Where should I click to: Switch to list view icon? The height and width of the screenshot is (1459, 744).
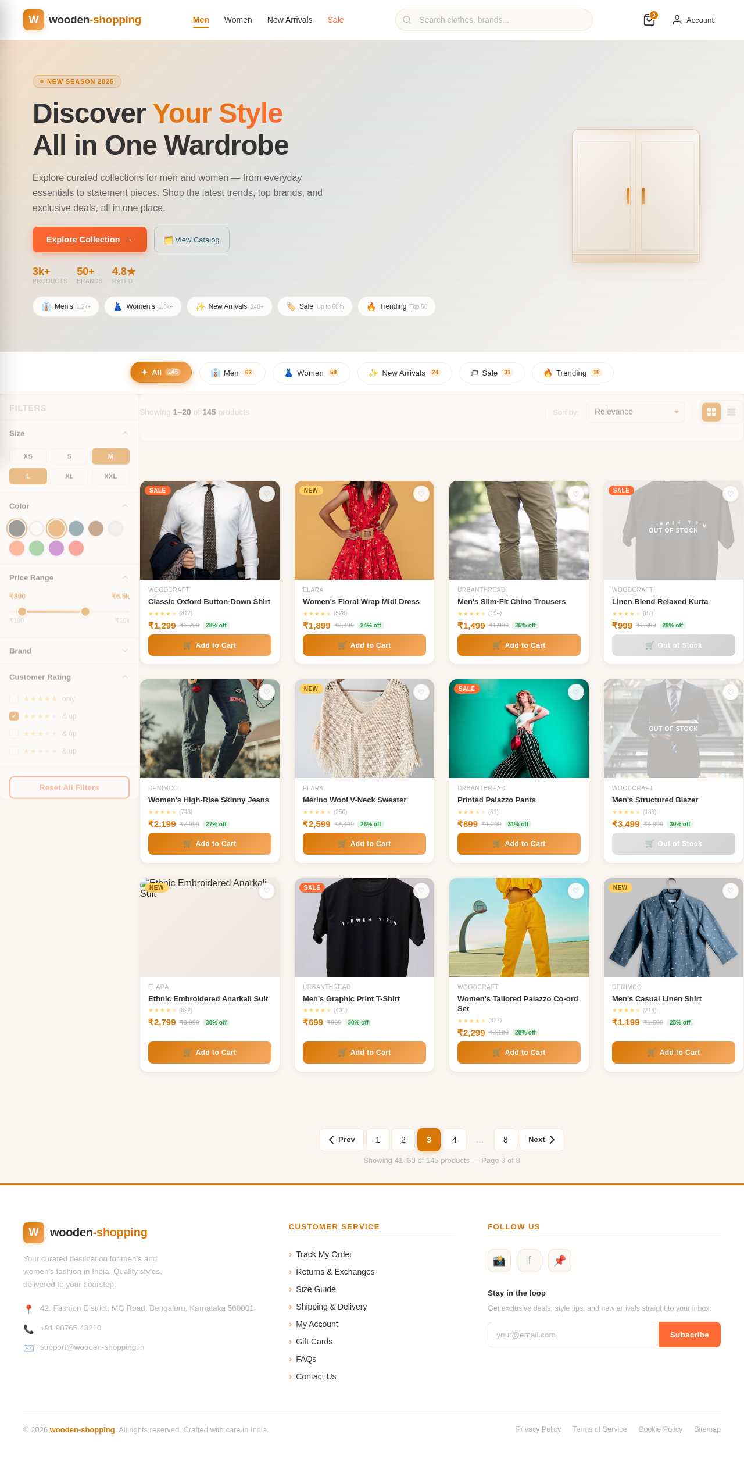point(731,412)
